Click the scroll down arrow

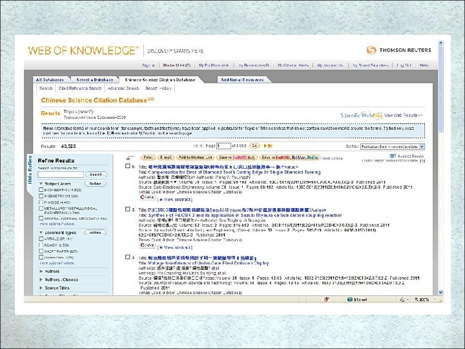[440, 292]
